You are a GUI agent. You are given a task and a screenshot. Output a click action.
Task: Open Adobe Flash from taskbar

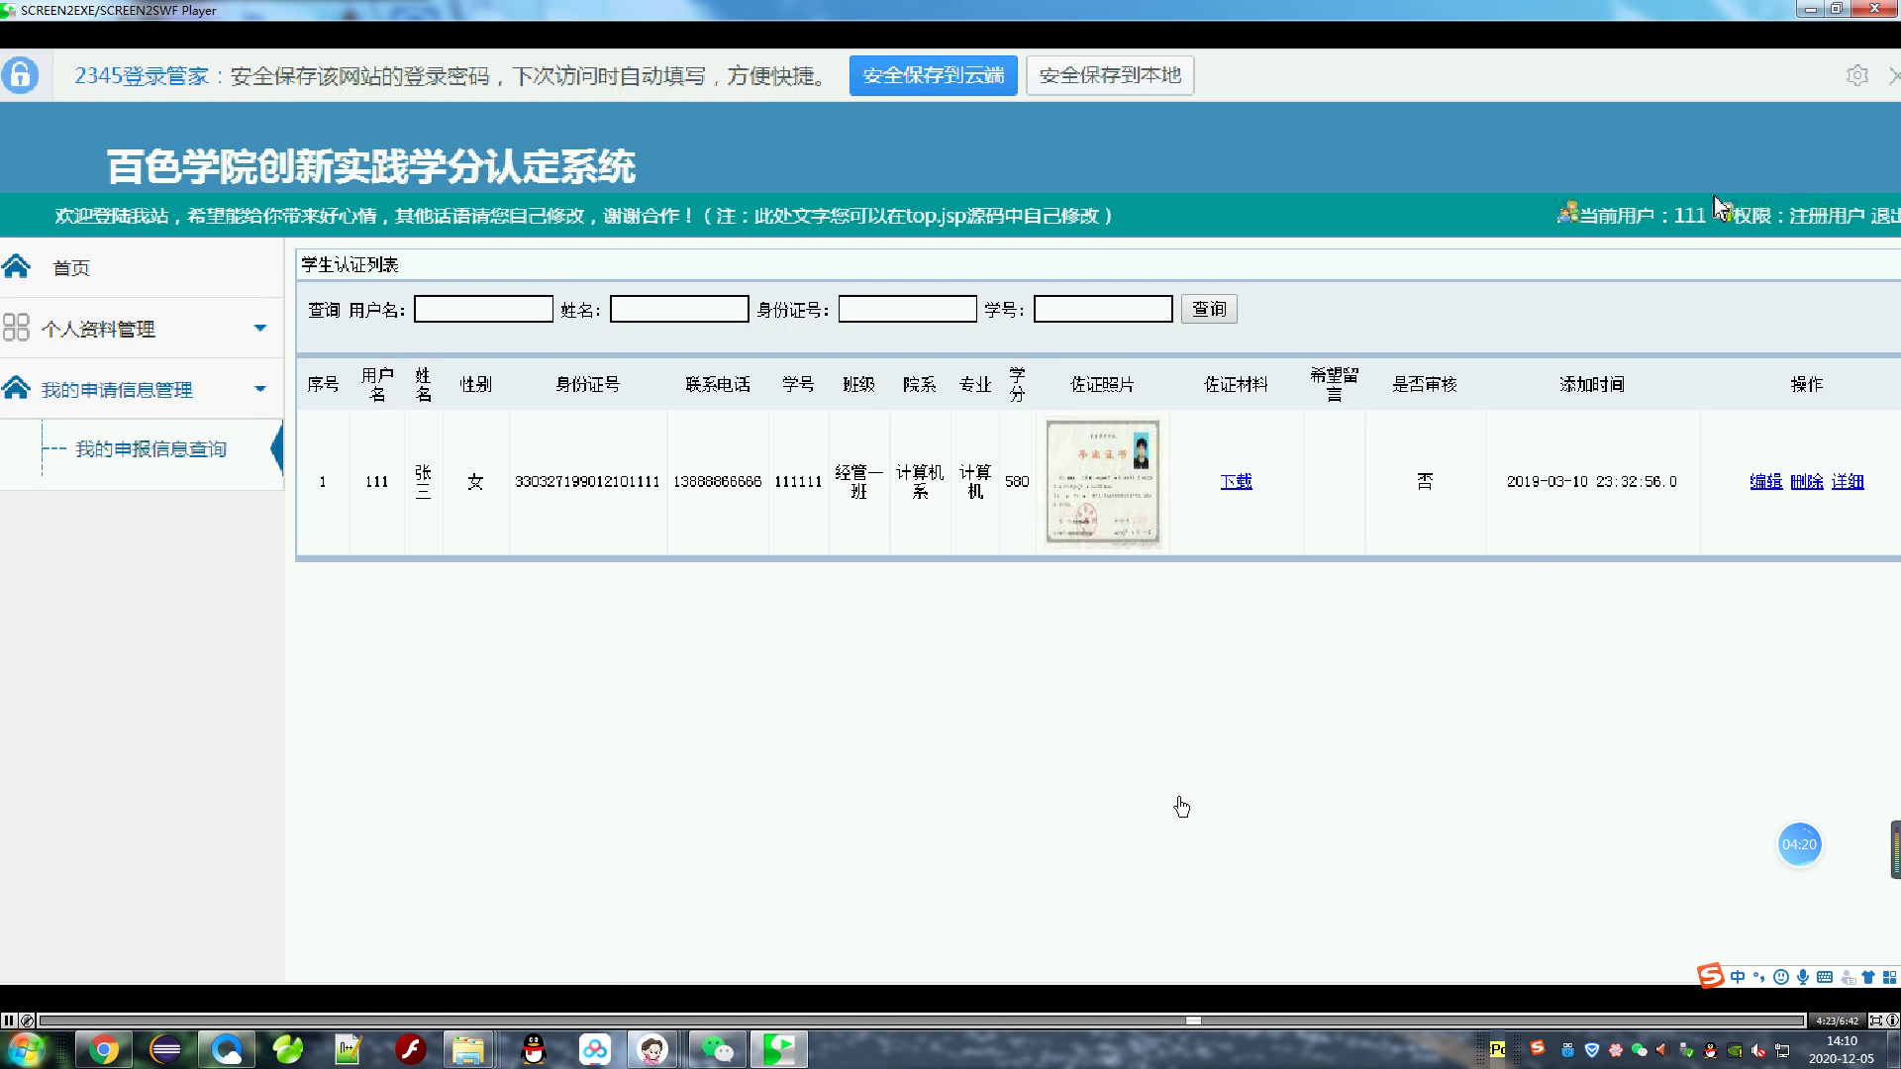(x=410, y=1049)
